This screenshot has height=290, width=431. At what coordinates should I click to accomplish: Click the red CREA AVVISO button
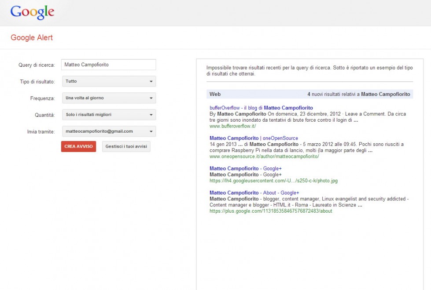tap(79, 146)
